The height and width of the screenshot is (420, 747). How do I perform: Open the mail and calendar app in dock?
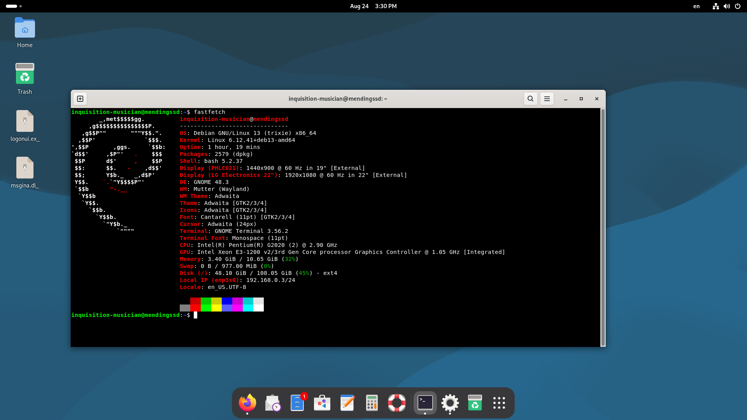(x=272, y=403)
